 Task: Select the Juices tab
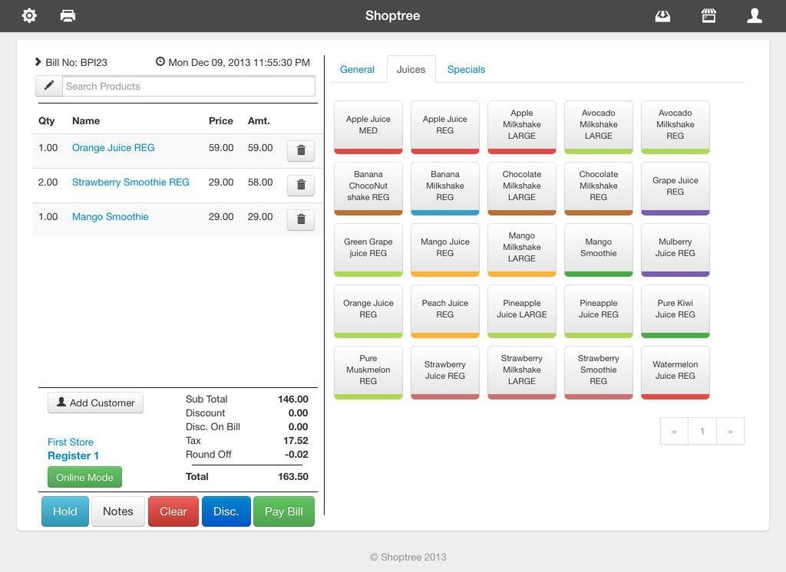click(x=411, y=70)
